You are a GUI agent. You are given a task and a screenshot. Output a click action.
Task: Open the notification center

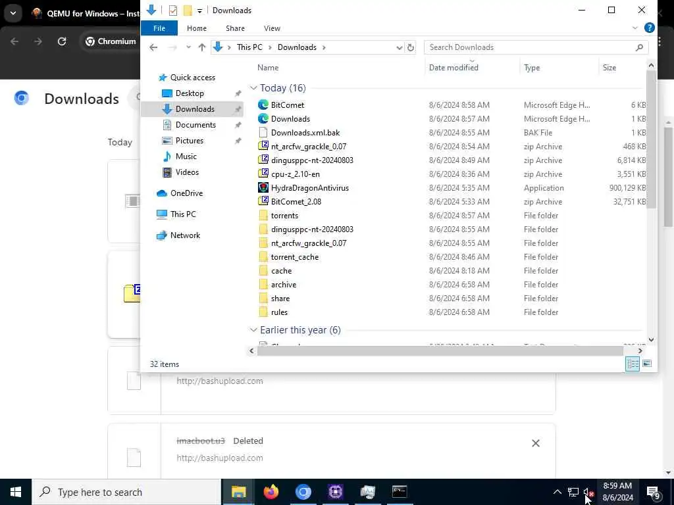point(653,492)
